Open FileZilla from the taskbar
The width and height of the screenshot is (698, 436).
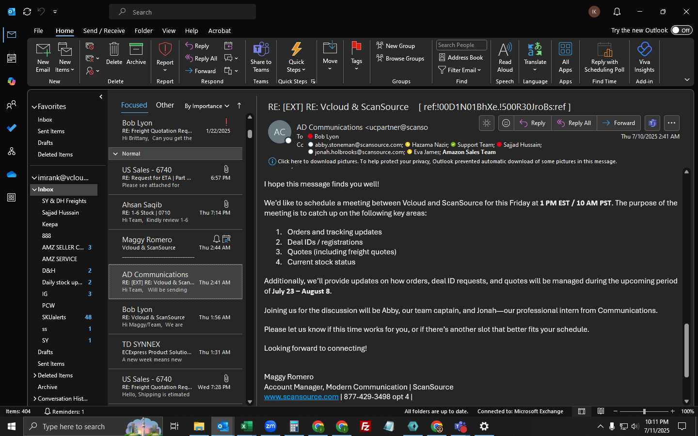click(365, 426)
